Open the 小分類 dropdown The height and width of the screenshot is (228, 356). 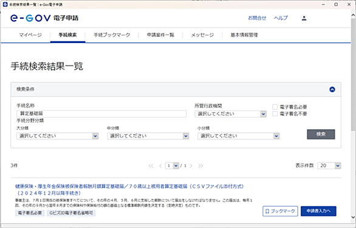point(238,136)
